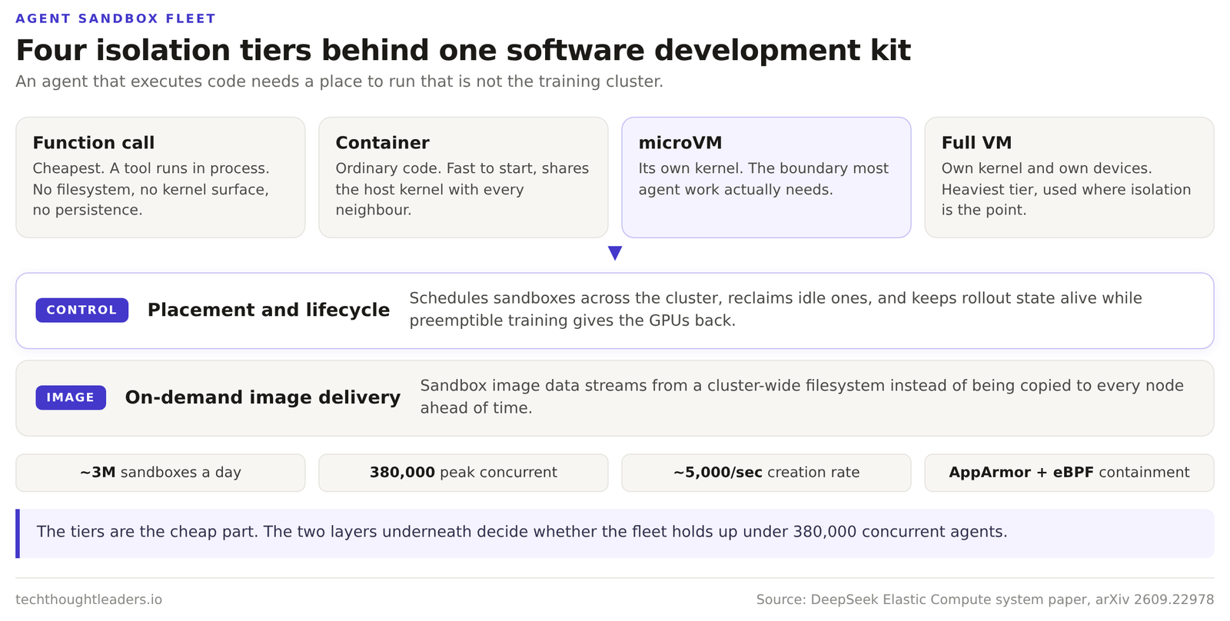This screenshot has height=621, width=1230.
Task: Open the techthoughtleaders.io footer link
Action: (x=88, y=599)
